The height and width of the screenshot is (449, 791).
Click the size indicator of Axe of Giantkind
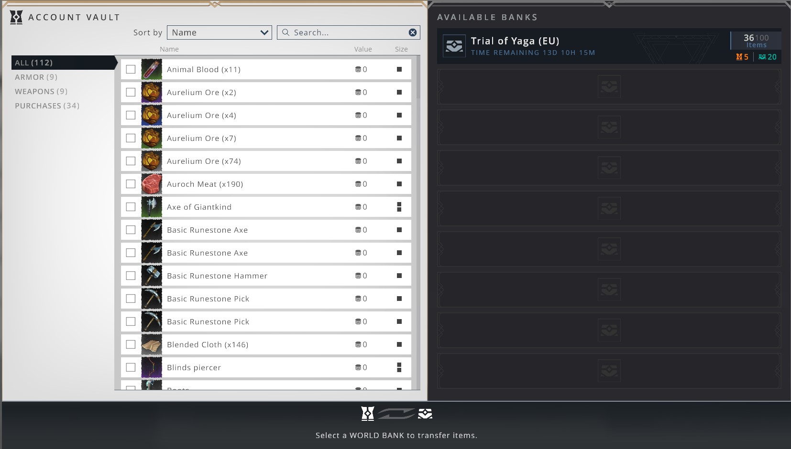point(399,207)
